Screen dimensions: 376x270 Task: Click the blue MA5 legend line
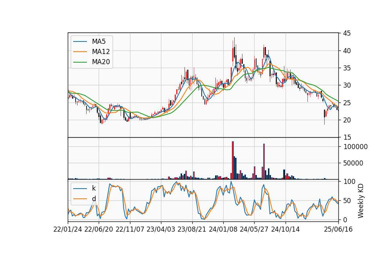point(80,41)
